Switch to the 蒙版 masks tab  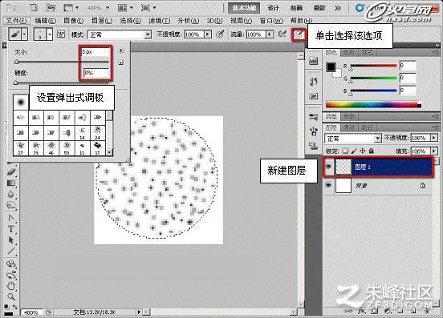349,116
